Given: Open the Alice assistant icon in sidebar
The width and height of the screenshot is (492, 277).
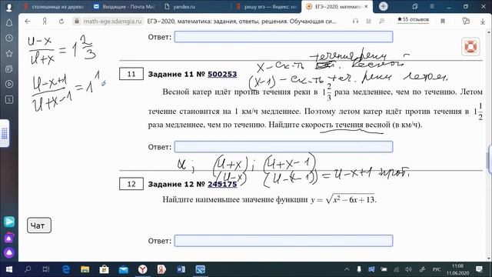Looking at the screenshot, I should click(9, 252).
